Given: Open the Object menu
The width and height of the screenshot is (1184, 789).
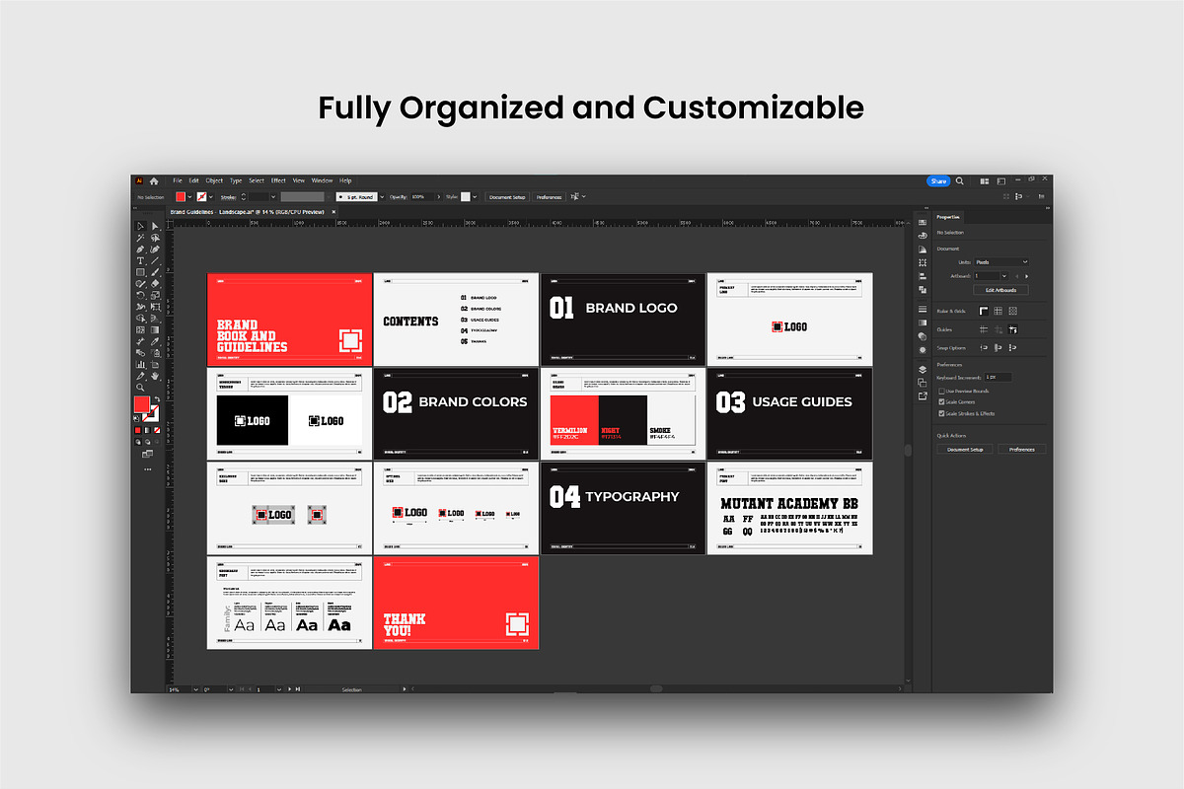Looking at the screenshot, I should 214,180.
